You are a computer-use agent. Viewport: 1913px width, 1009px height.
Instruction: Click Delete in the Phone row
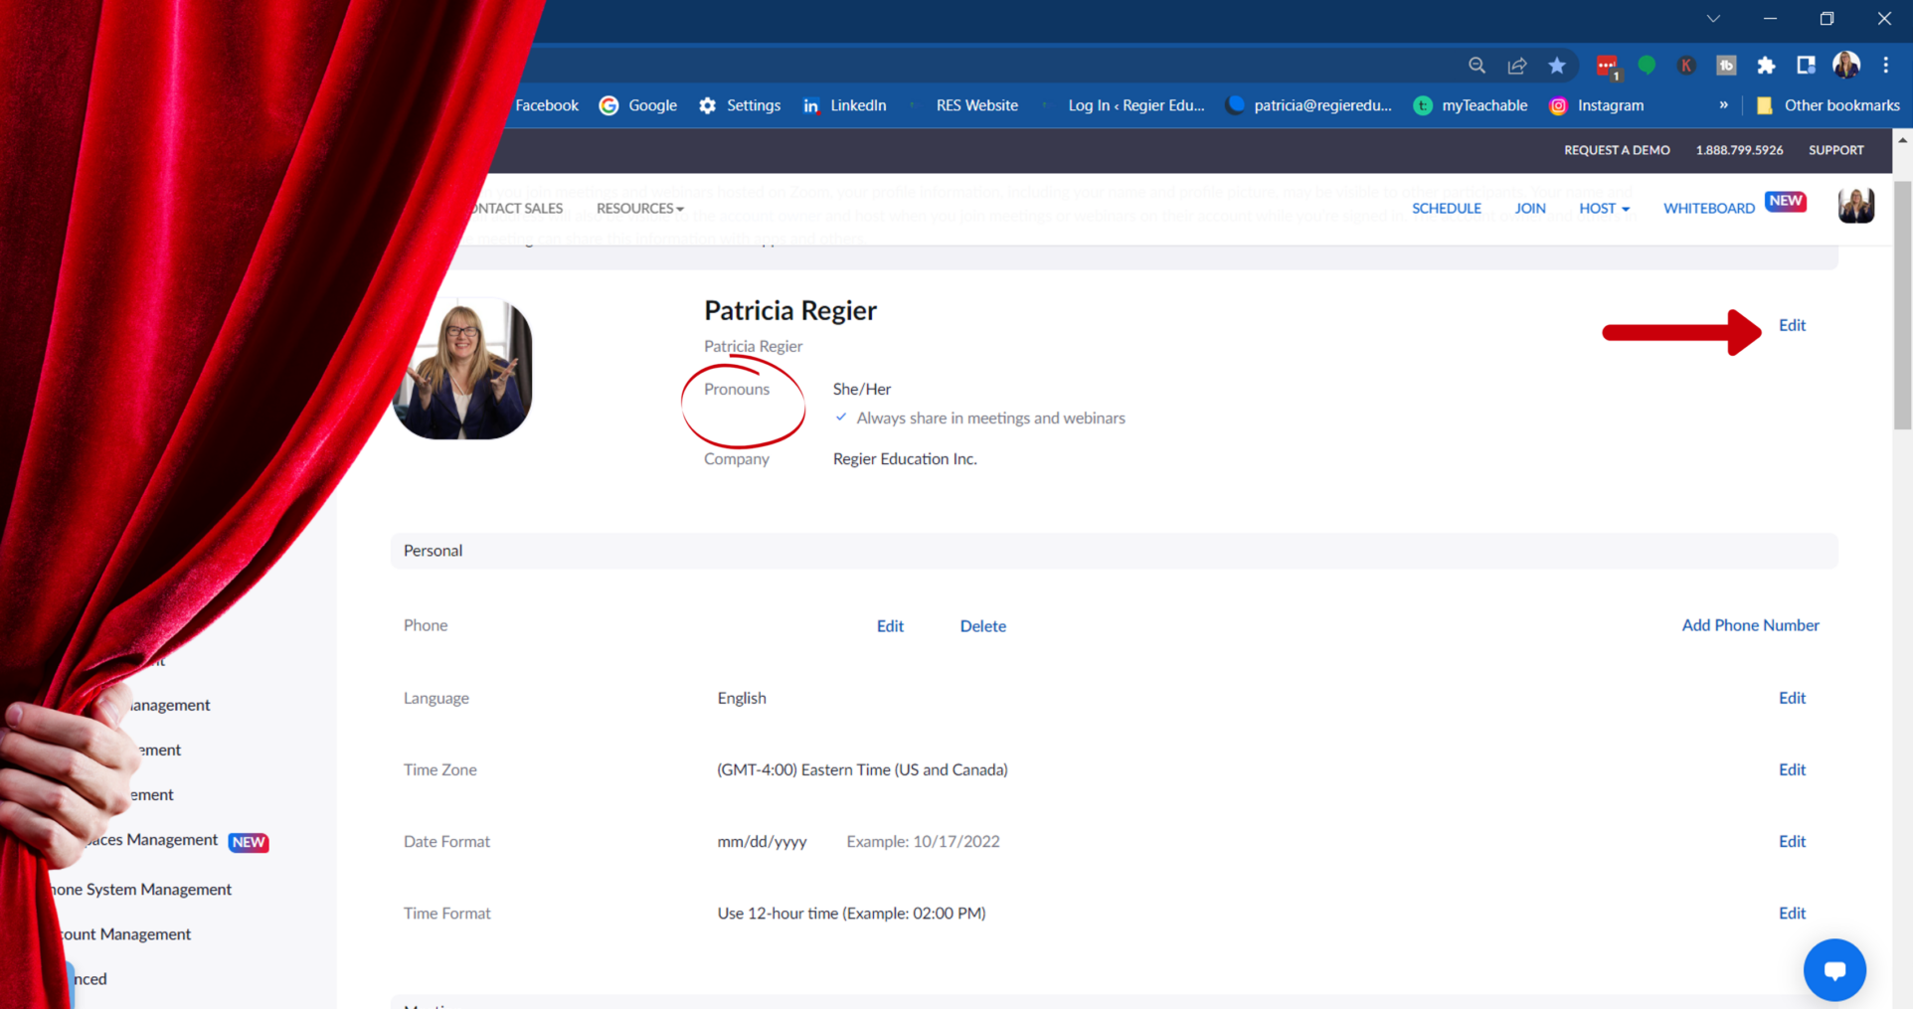pos(982,626)
